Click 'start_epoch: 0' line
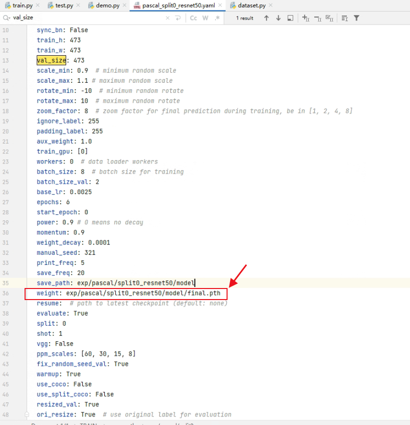 pyautogui.click(x=62, y=212)
